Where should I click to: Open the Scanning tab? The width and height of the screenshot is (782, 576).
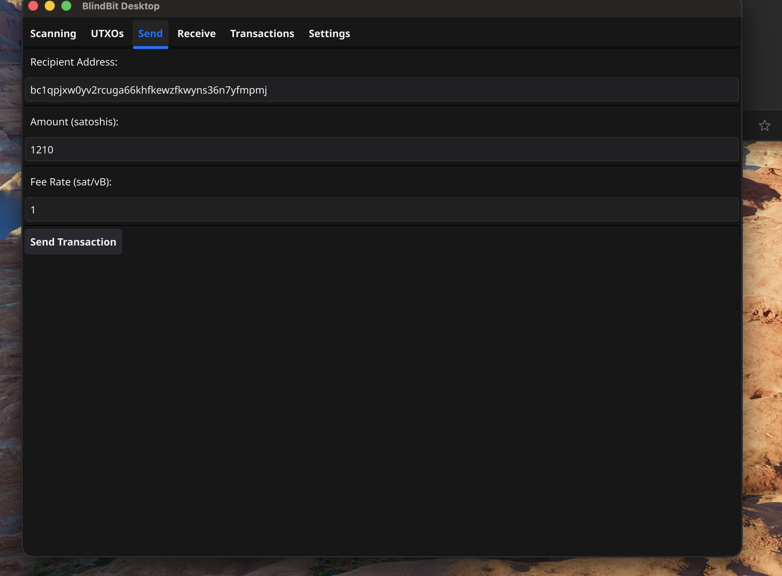tap(53, 33)
